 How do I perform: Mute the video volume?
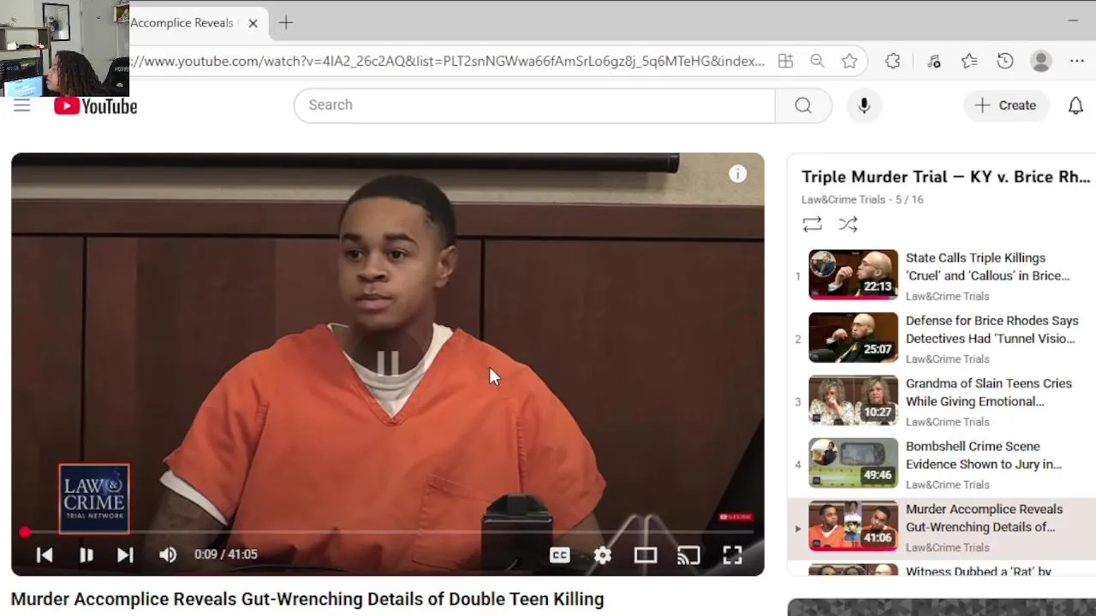pyautogui.click(x=168, y=554)
